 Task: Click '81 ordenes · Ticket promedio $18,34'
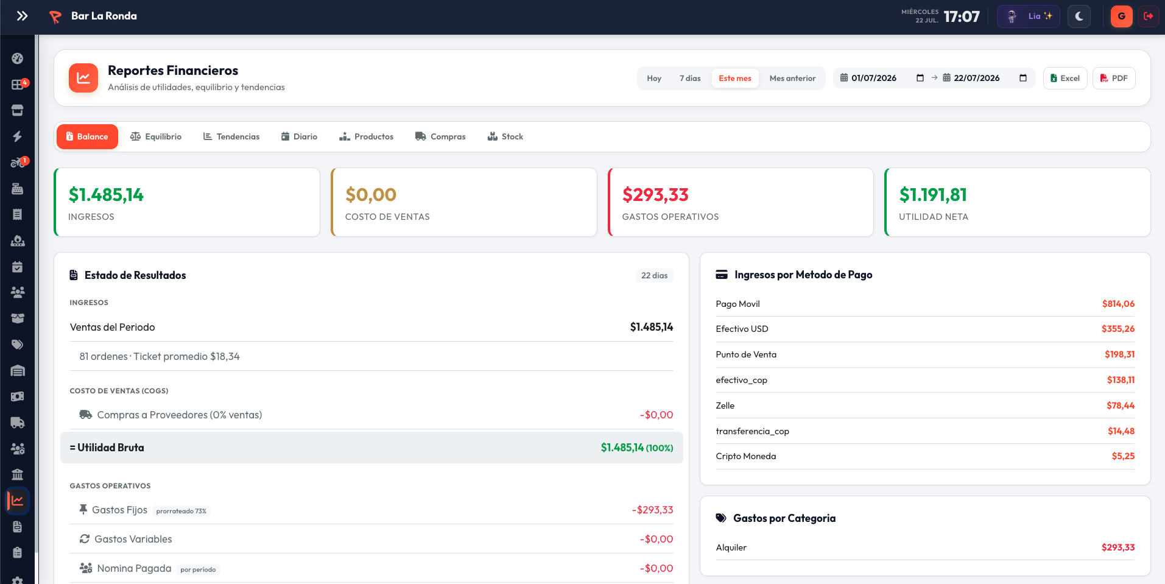[160, 356]
